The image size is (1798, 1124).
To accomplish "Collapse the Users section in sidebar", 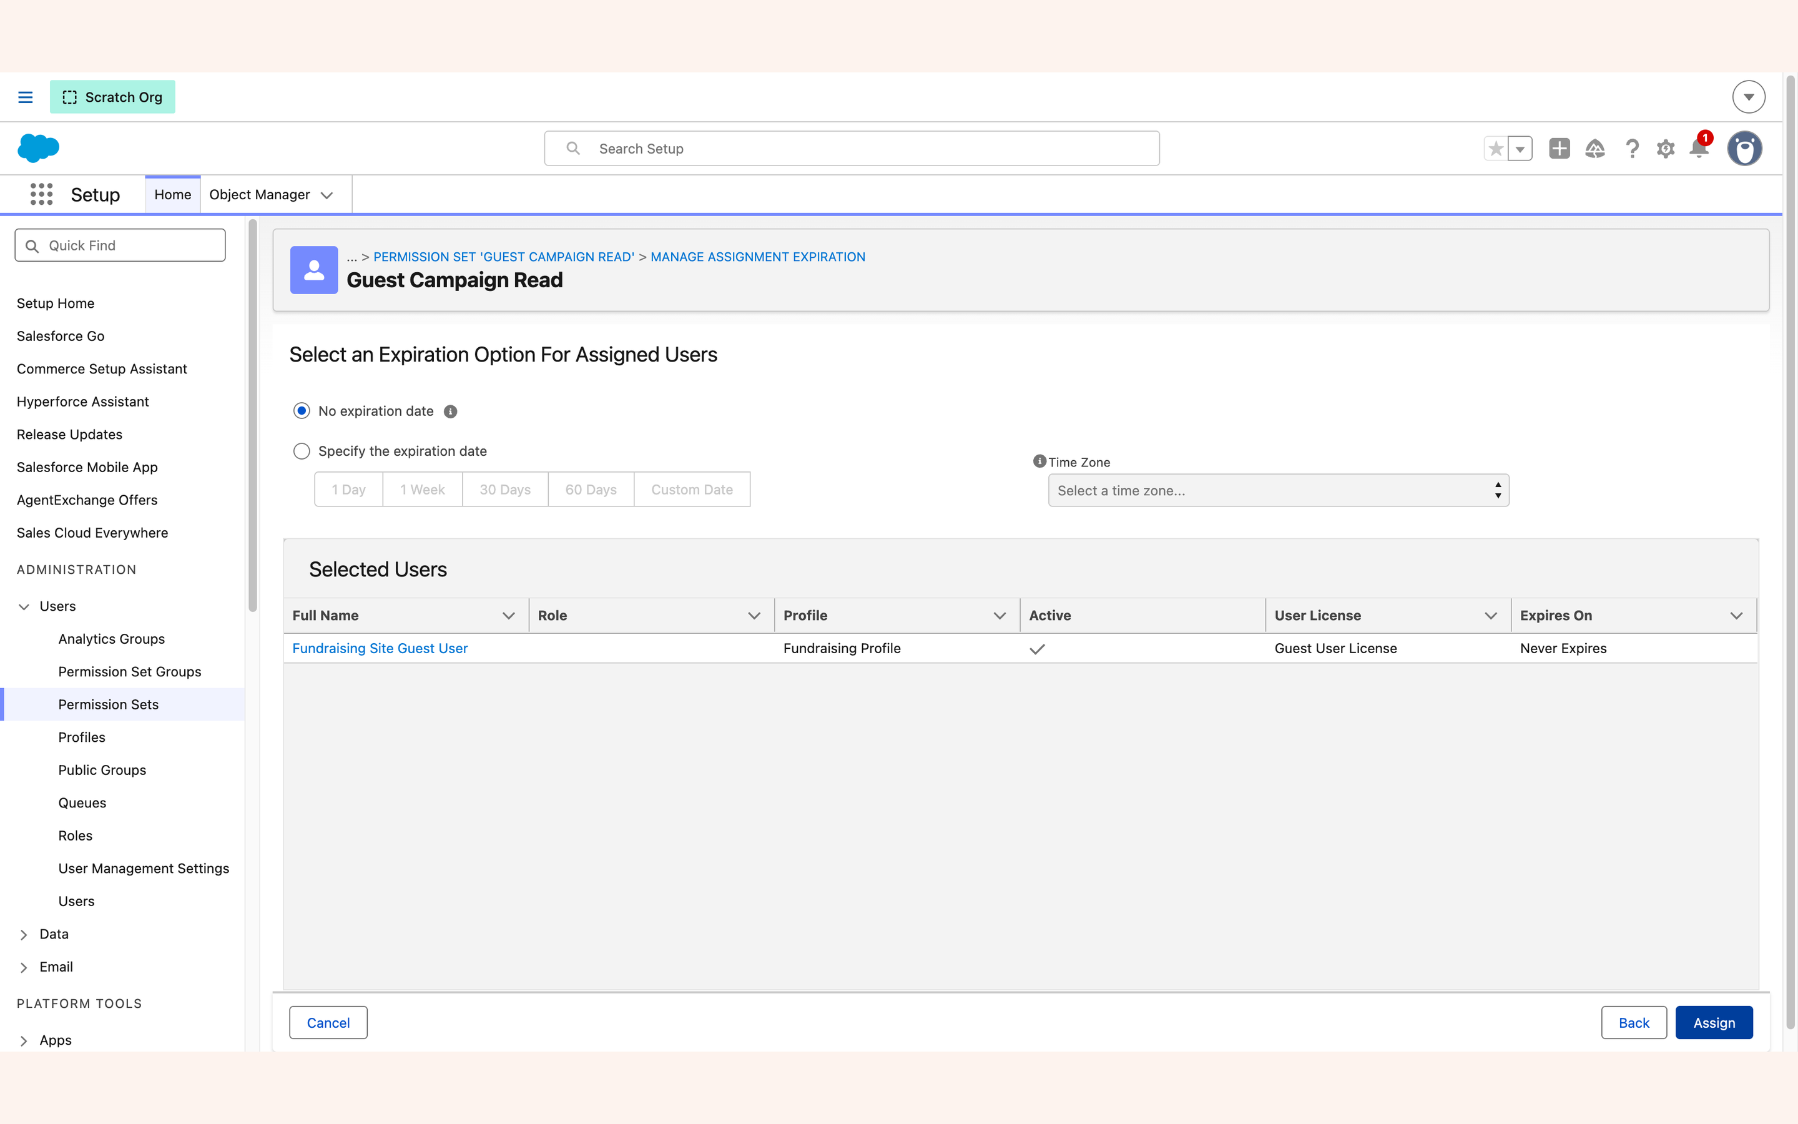I will point(24,606).
